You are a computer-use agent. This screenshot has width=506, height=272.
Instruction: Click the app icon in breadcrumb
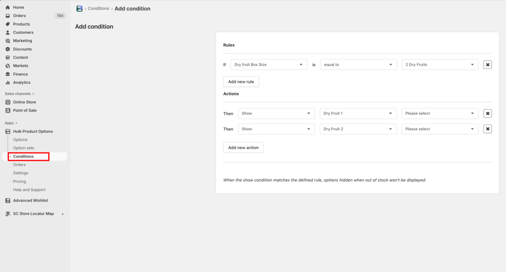[x=79, y=8]
